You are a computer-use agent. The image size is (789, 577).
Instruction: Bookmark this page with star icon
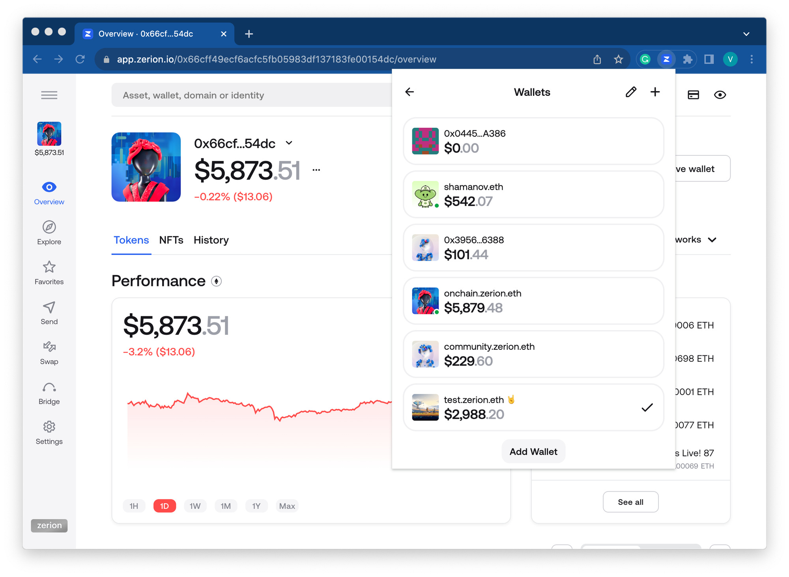pos(618,59)
